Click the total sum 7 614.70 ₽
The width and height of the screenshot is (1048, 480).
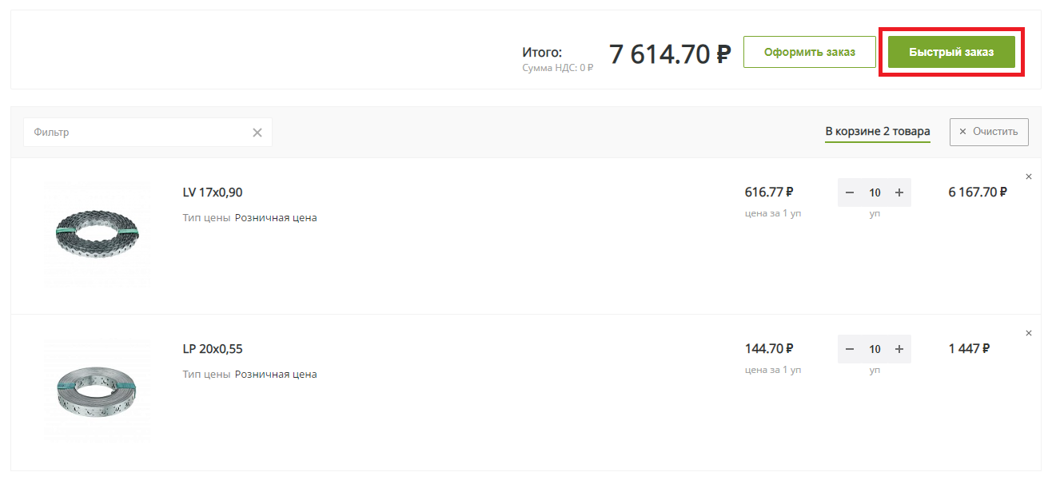pyautogui.click(x=670, y=54)
